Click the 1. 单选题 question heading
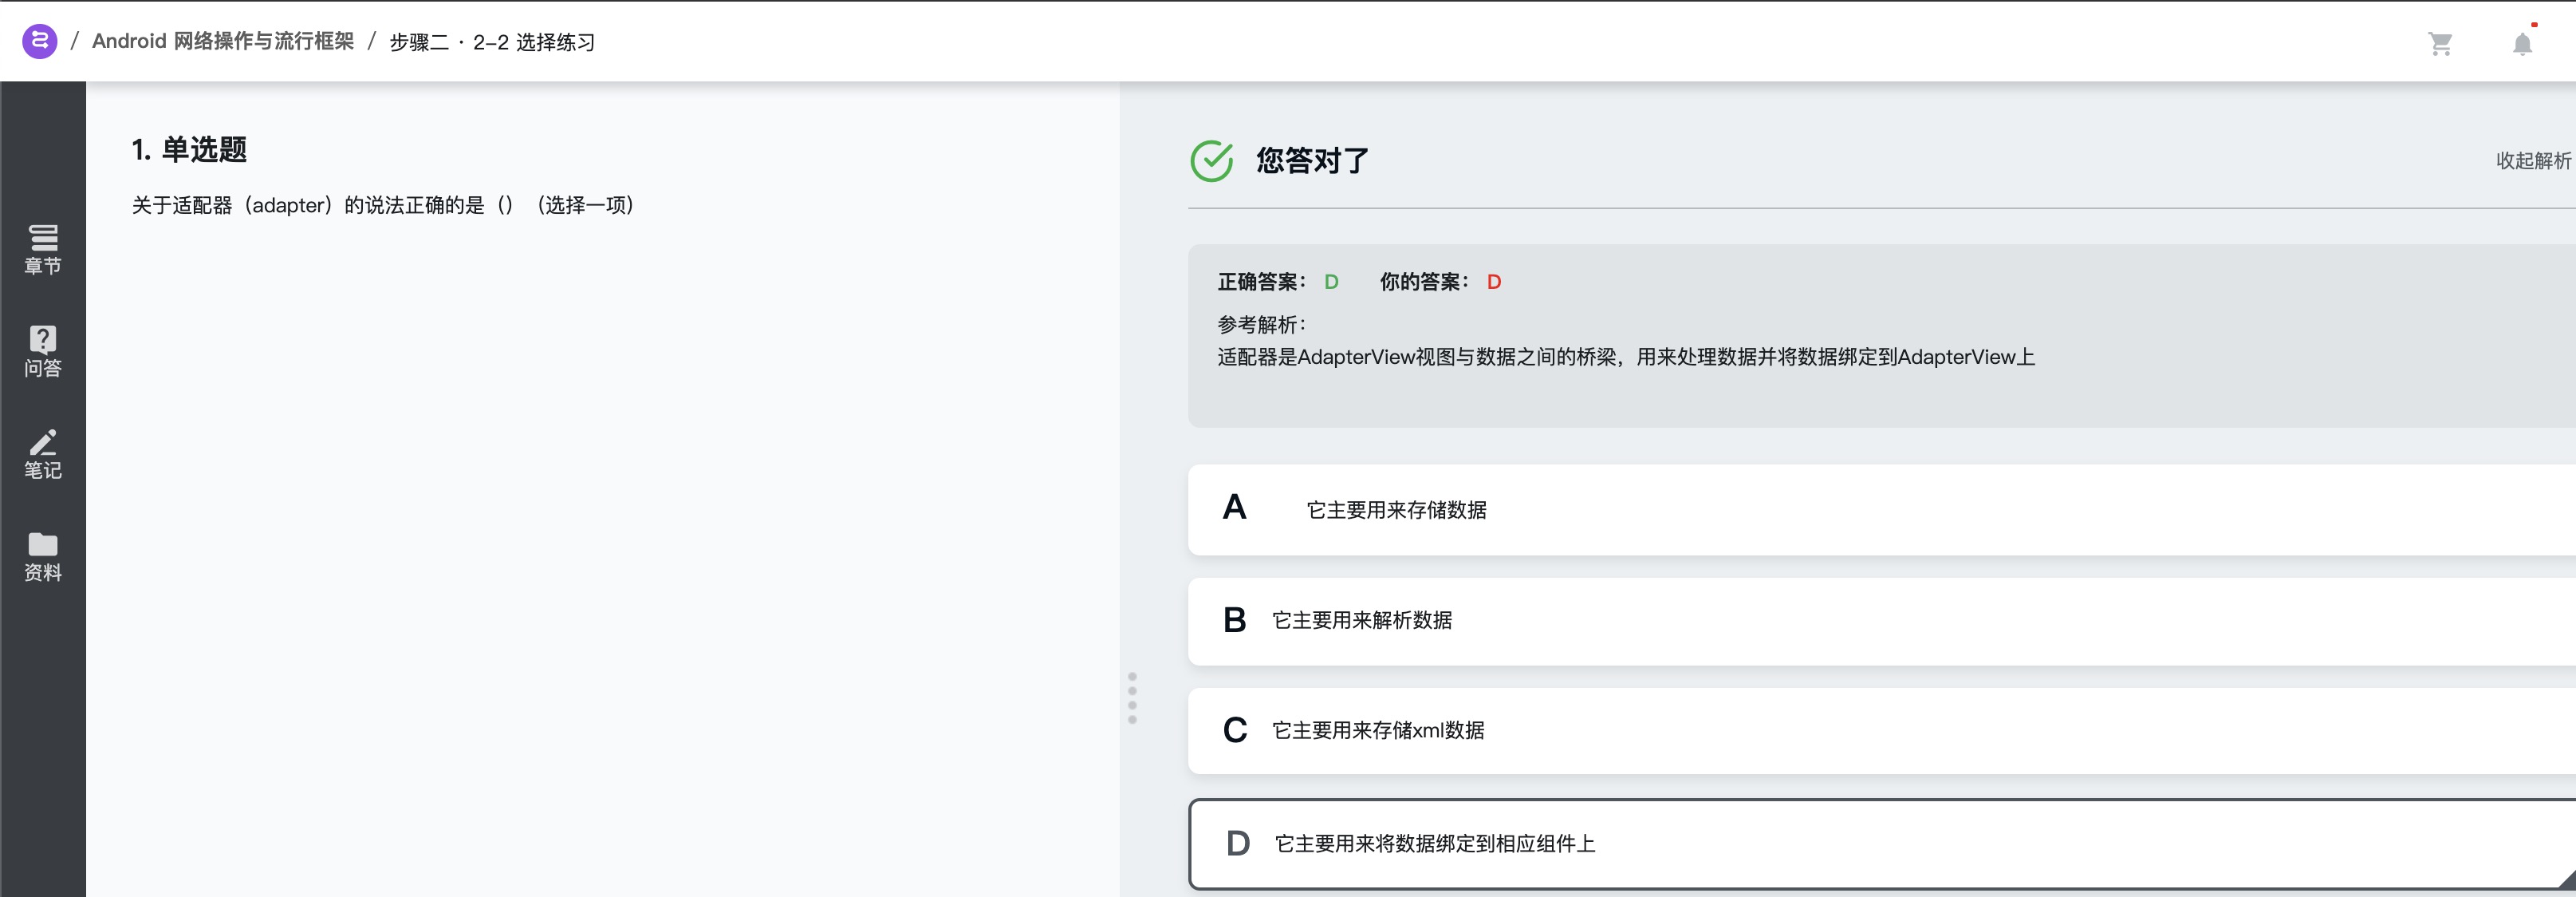 point(189,150)
